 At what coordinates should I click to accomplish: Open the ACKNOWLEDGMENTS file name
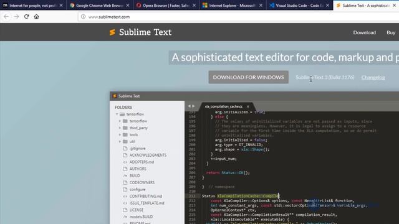click(x=148, y=155)
